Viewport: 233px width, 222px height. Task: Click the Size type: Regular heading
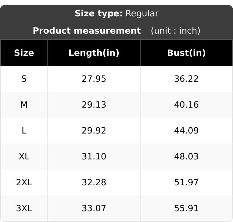coord(116,14)
